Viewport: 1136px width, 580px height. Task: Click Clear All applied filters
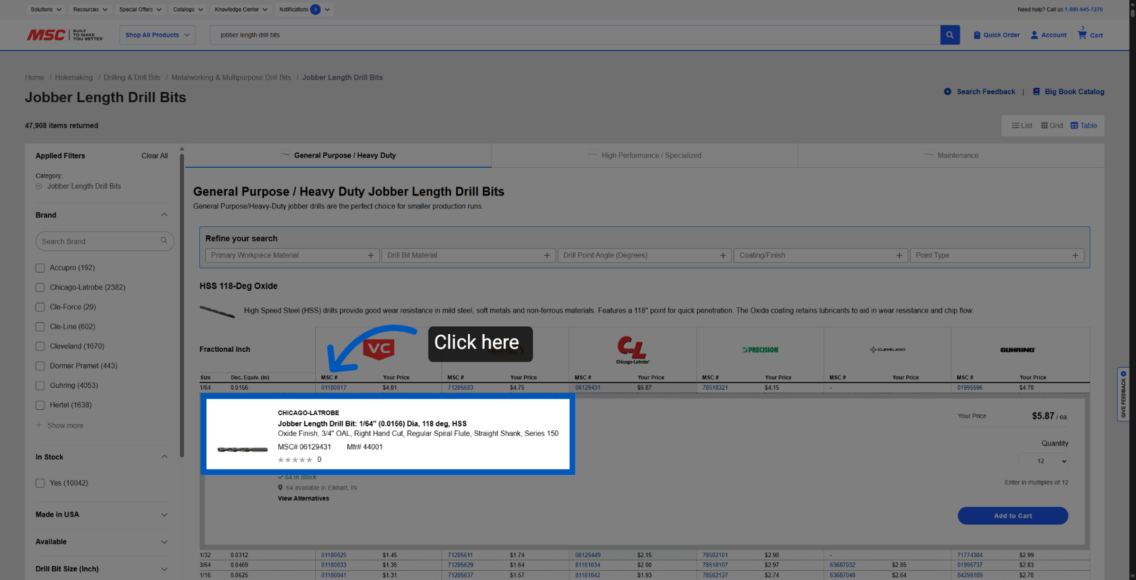click(x=154, y=156)
